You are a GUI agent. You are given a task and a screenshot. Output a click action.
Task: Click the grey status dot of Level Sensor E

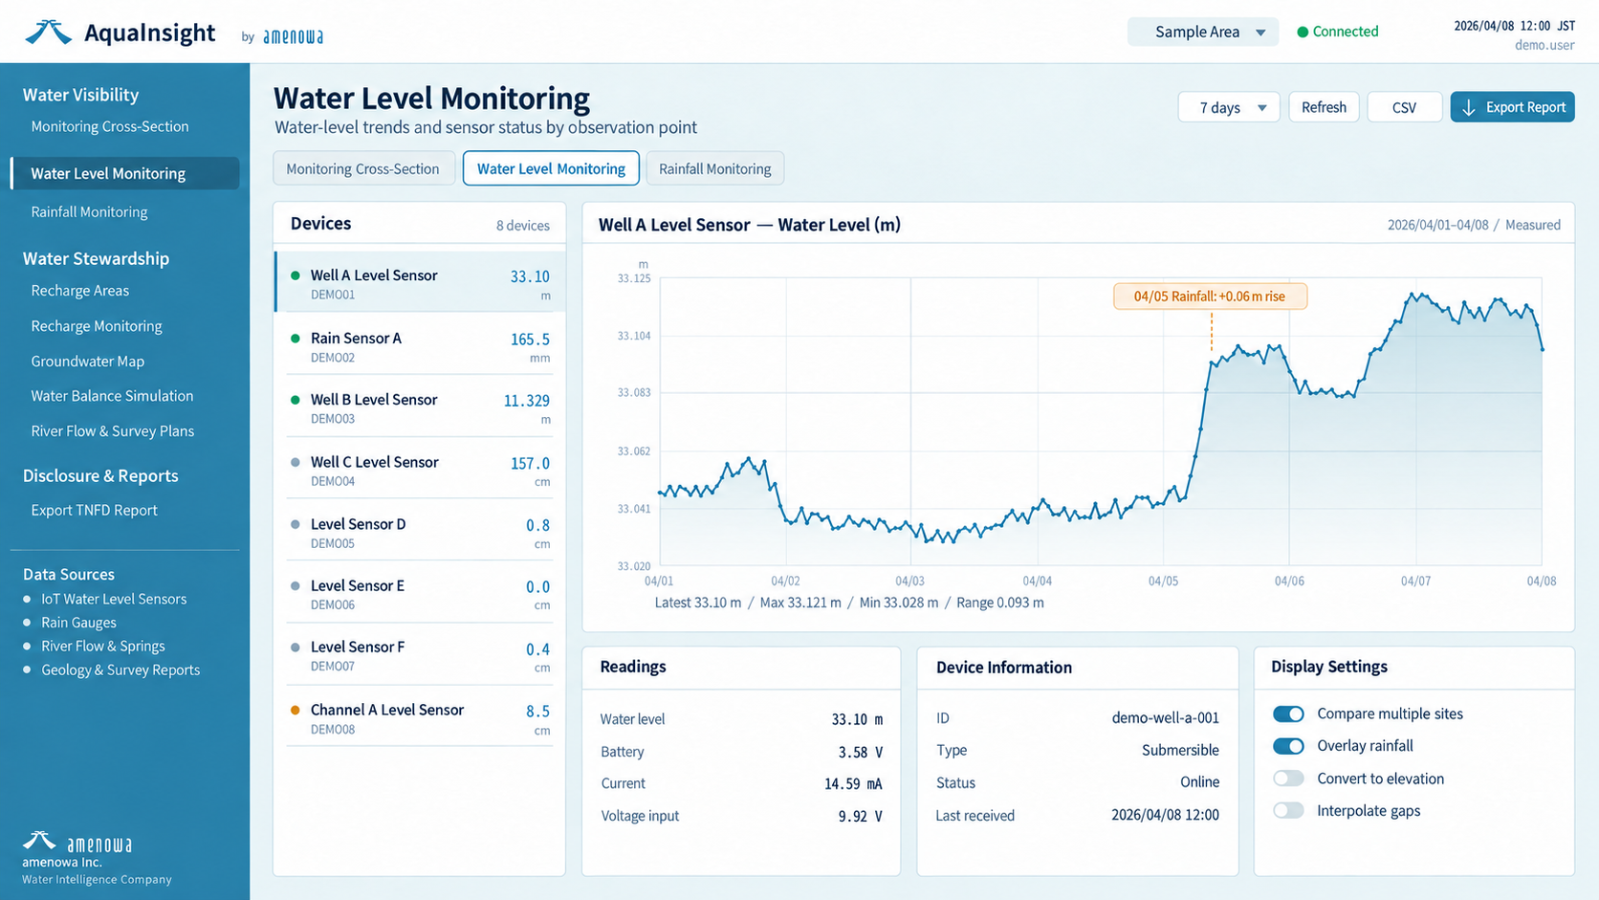295,585
